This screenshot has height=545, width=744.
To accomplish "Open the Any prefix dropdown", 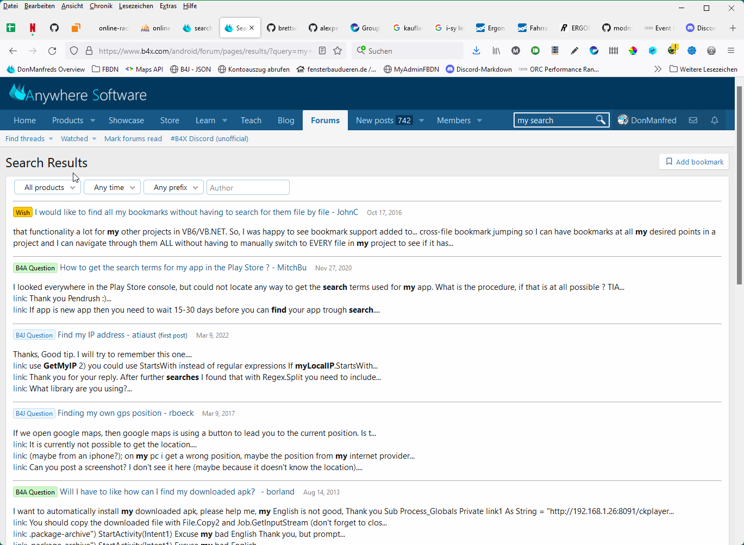I will pyautogui.click(x=173, y=187).
